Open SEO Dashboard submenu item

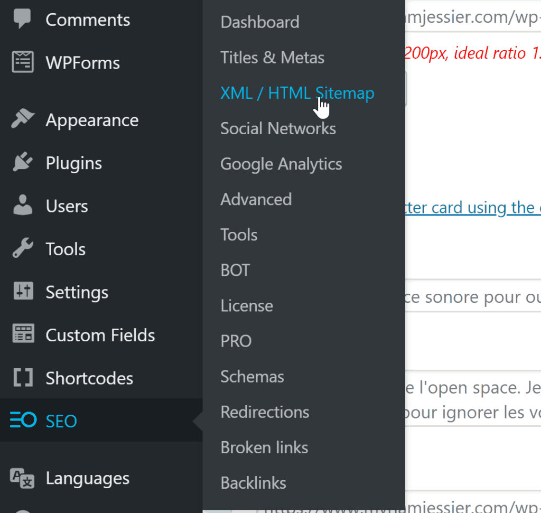click(x=260, y=22)
